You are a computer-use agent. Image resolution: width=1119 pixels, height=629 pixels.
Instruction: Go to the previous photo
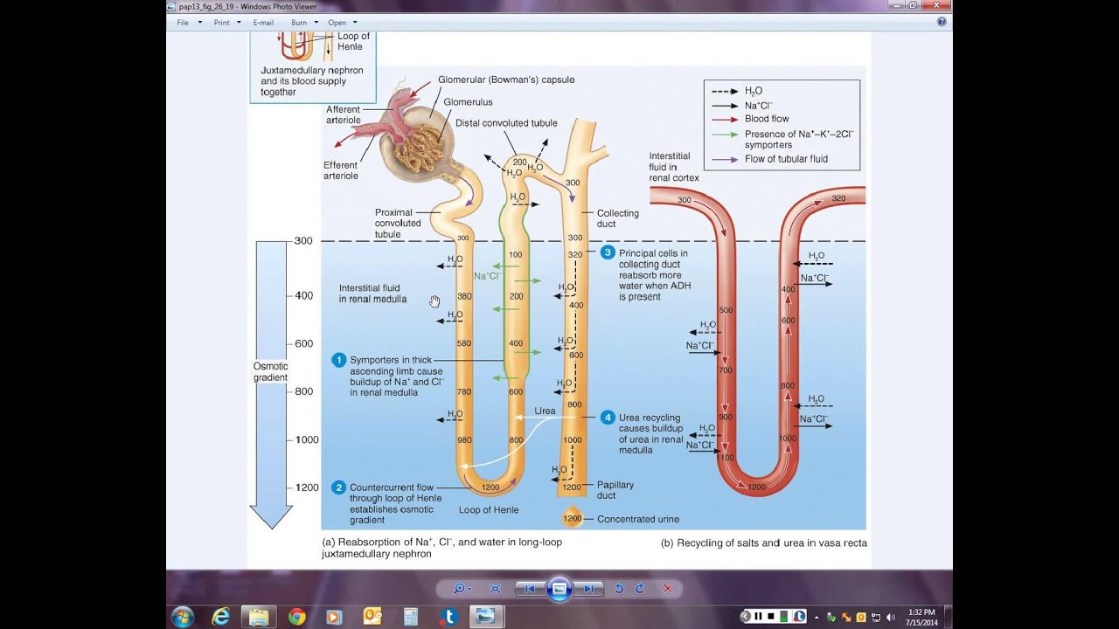click(529, 589)
